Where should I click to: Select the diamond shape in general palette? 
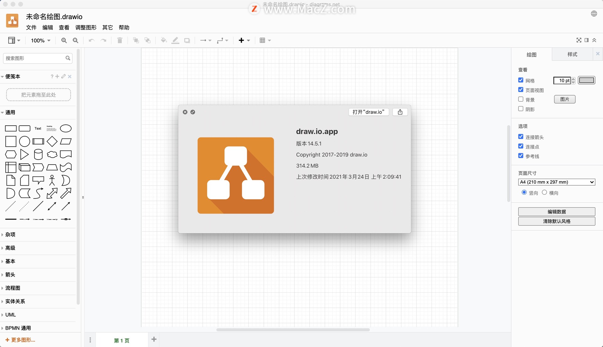pyautogui.click(x=52, y=141)
